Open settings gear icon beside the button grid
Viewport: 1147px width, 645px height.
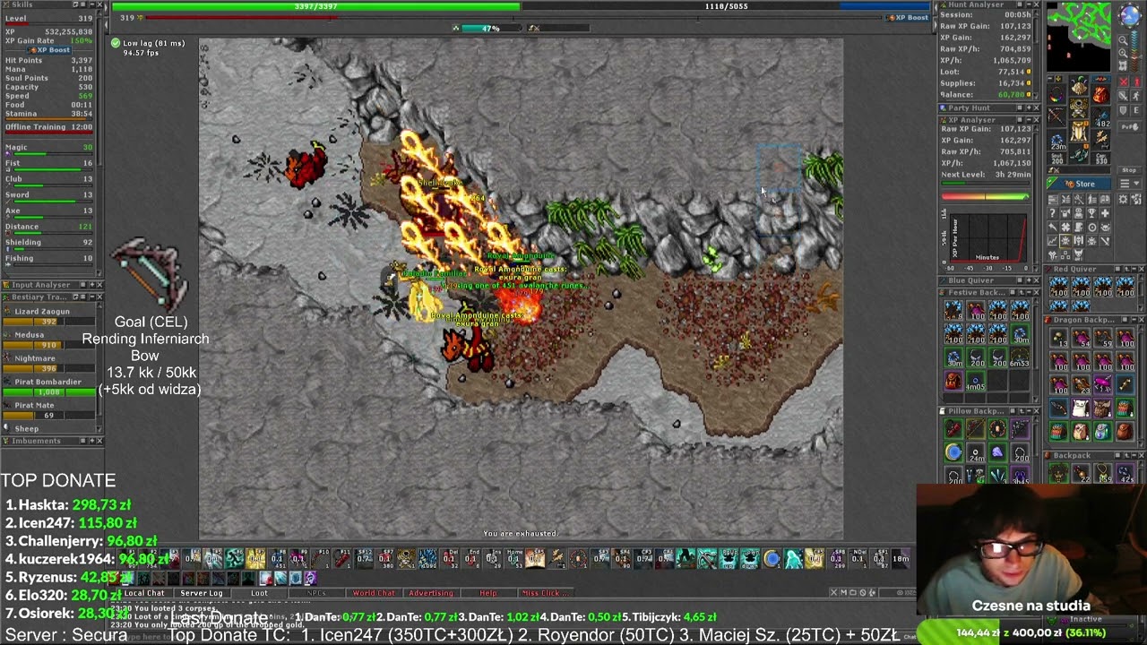point(1123,199)
